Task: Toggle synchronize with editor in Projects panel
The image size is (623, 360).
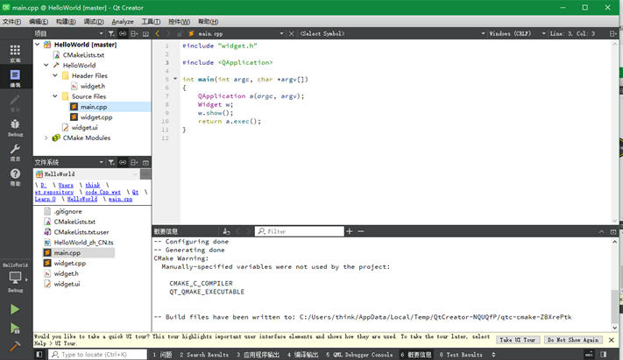Action: 123,34
